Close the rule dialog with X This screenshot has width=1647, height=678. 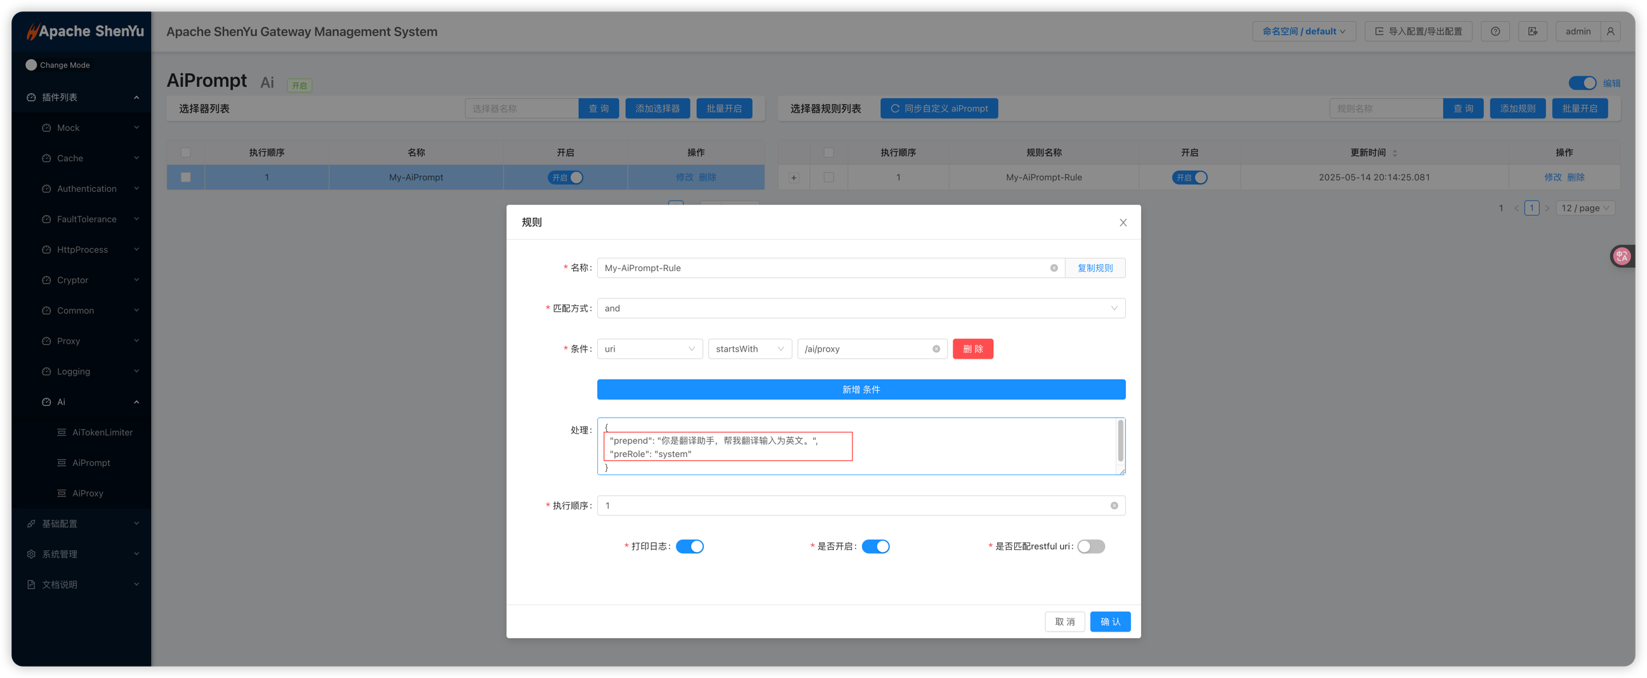coord(1123,223)
